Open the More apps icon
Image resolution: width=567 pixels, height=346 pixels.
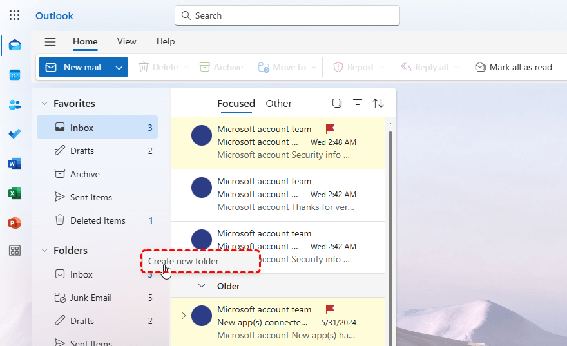(15, 251)
